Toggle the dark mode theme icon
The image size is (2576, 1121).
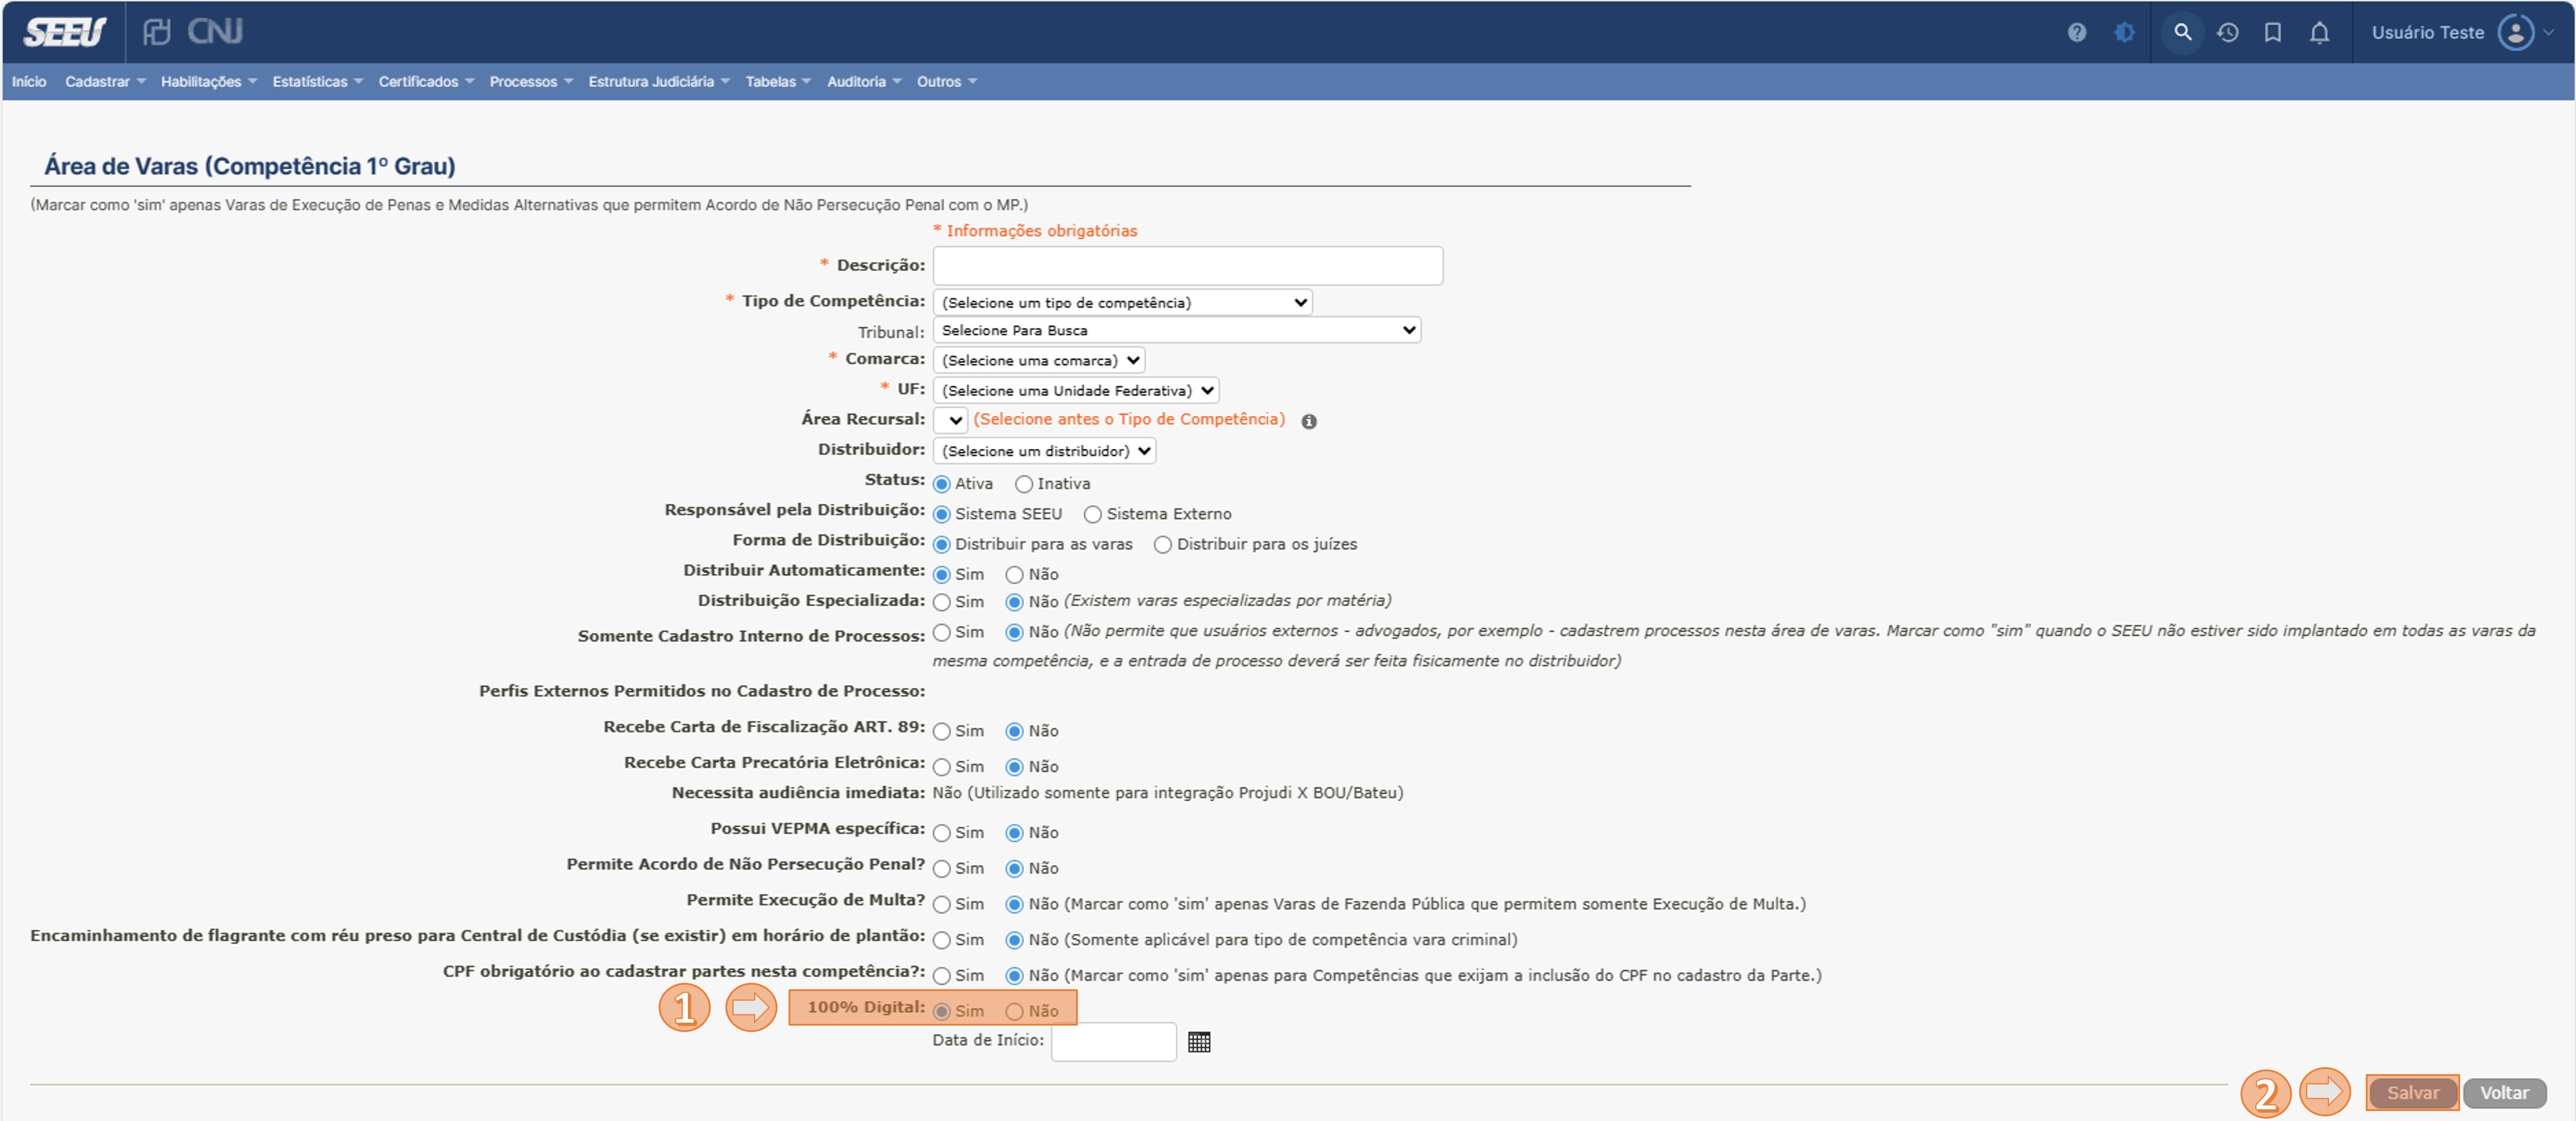click(2125, 32)
